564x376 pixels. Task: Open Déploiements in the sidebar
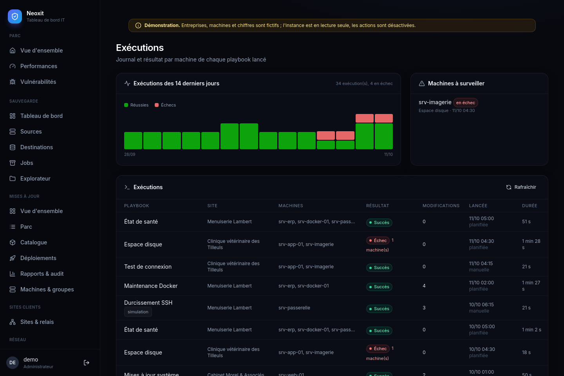tap(50, 258)
